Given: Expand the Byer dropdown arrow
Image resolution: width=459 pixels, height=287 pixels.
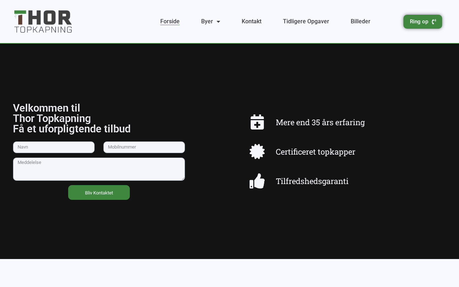Looking at the screenshot, I should click(x=218, y=22).
